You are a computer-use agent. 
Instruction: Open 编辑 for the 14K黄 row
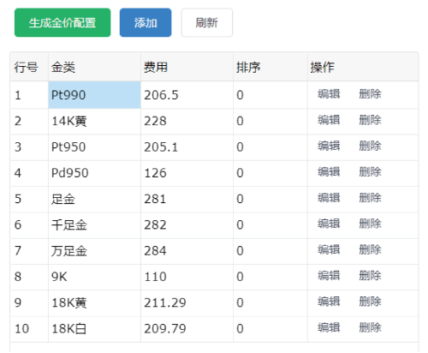point(329,120)
